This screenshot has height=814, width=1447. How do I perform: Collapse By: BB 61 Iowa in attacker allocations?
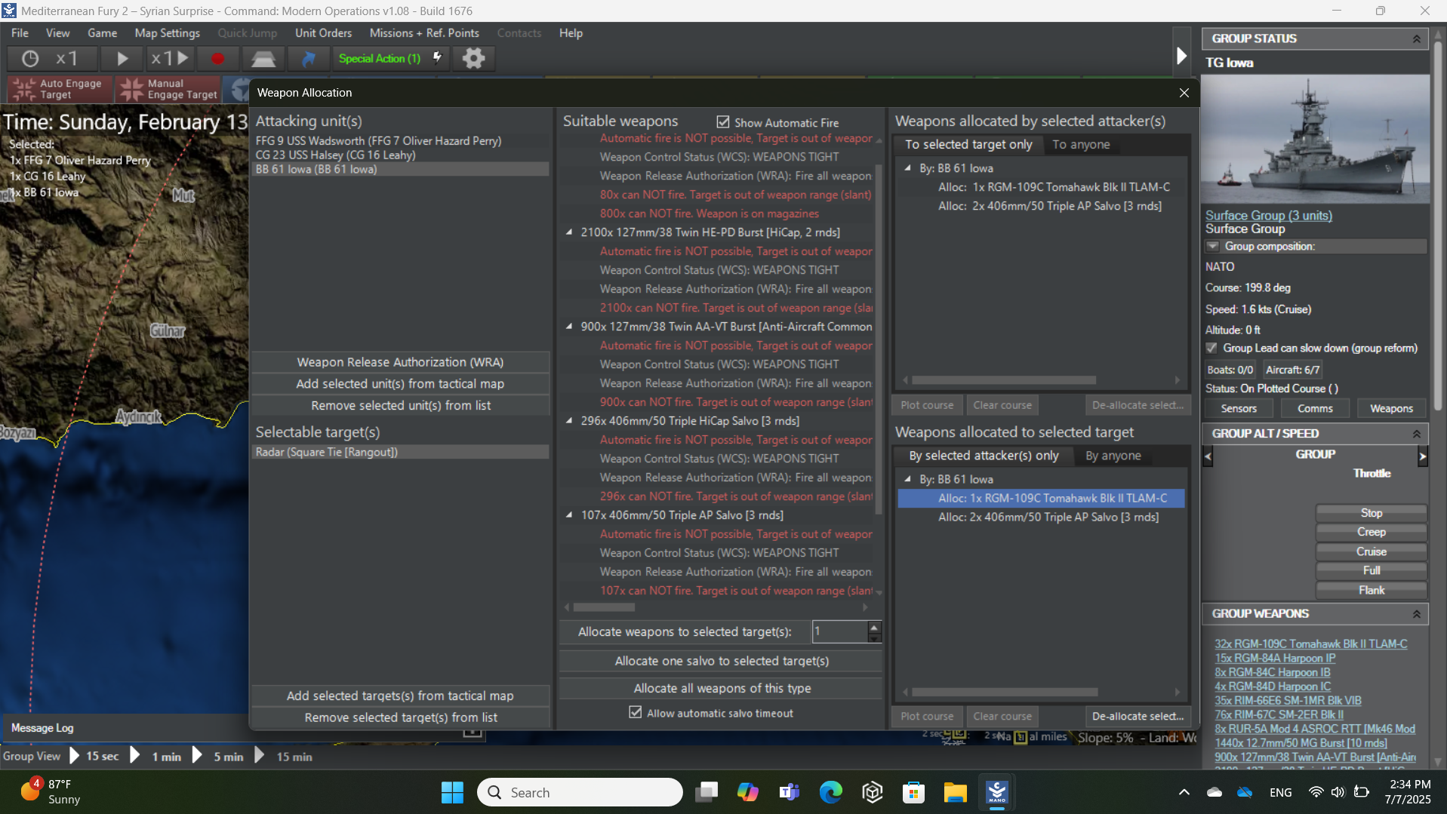click(x=908, y=168)
